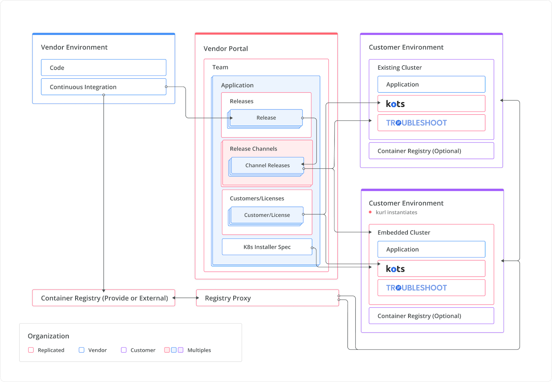Screen dimensions: 552x382
Task: Click the Multiples legend color squares
Action: pyautogui.click(x=174, y=350)
